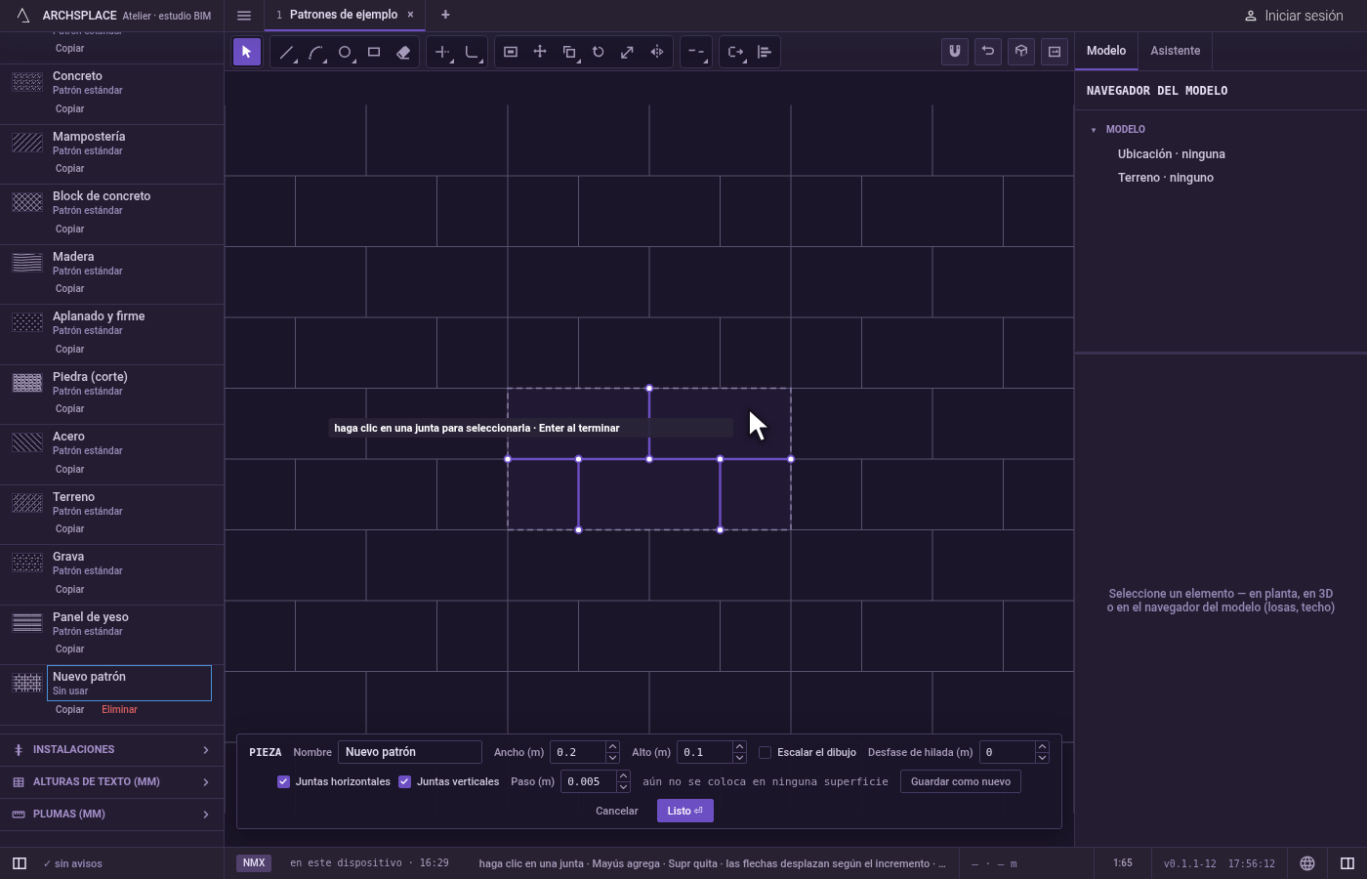Click the Madera pattern swatch thumbnail
Image resolution: width=1367 pixels, height=879 pixels.
click(x=27, y=263)
